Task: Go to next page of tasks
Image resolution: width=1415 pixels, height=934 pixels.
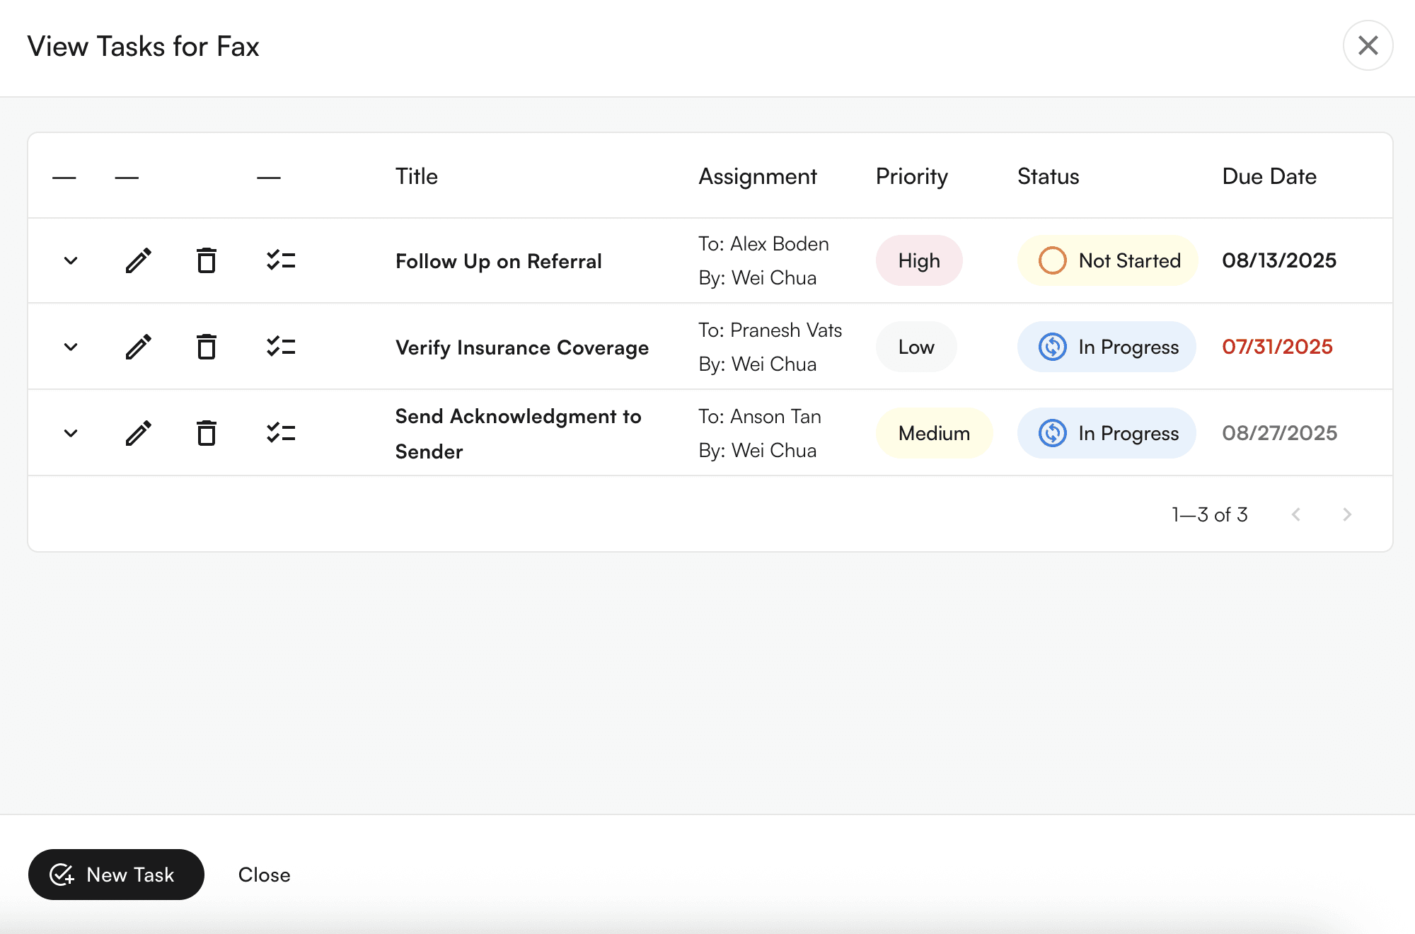Action: [x=1347, y=514]
